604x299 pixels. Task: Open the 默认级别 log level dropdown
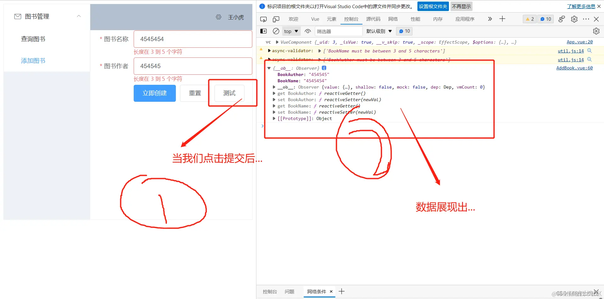(379, 31)
